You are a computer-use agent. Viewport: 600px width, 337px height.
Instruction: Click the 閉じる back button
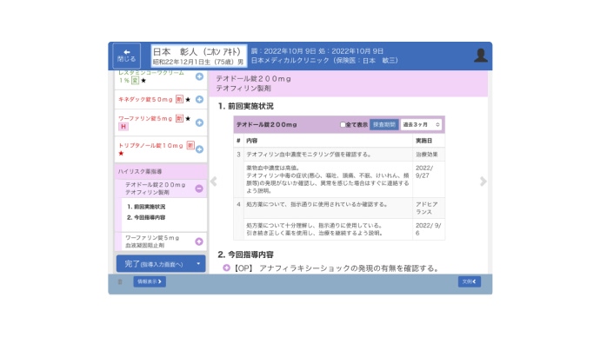tap(127, 56)
